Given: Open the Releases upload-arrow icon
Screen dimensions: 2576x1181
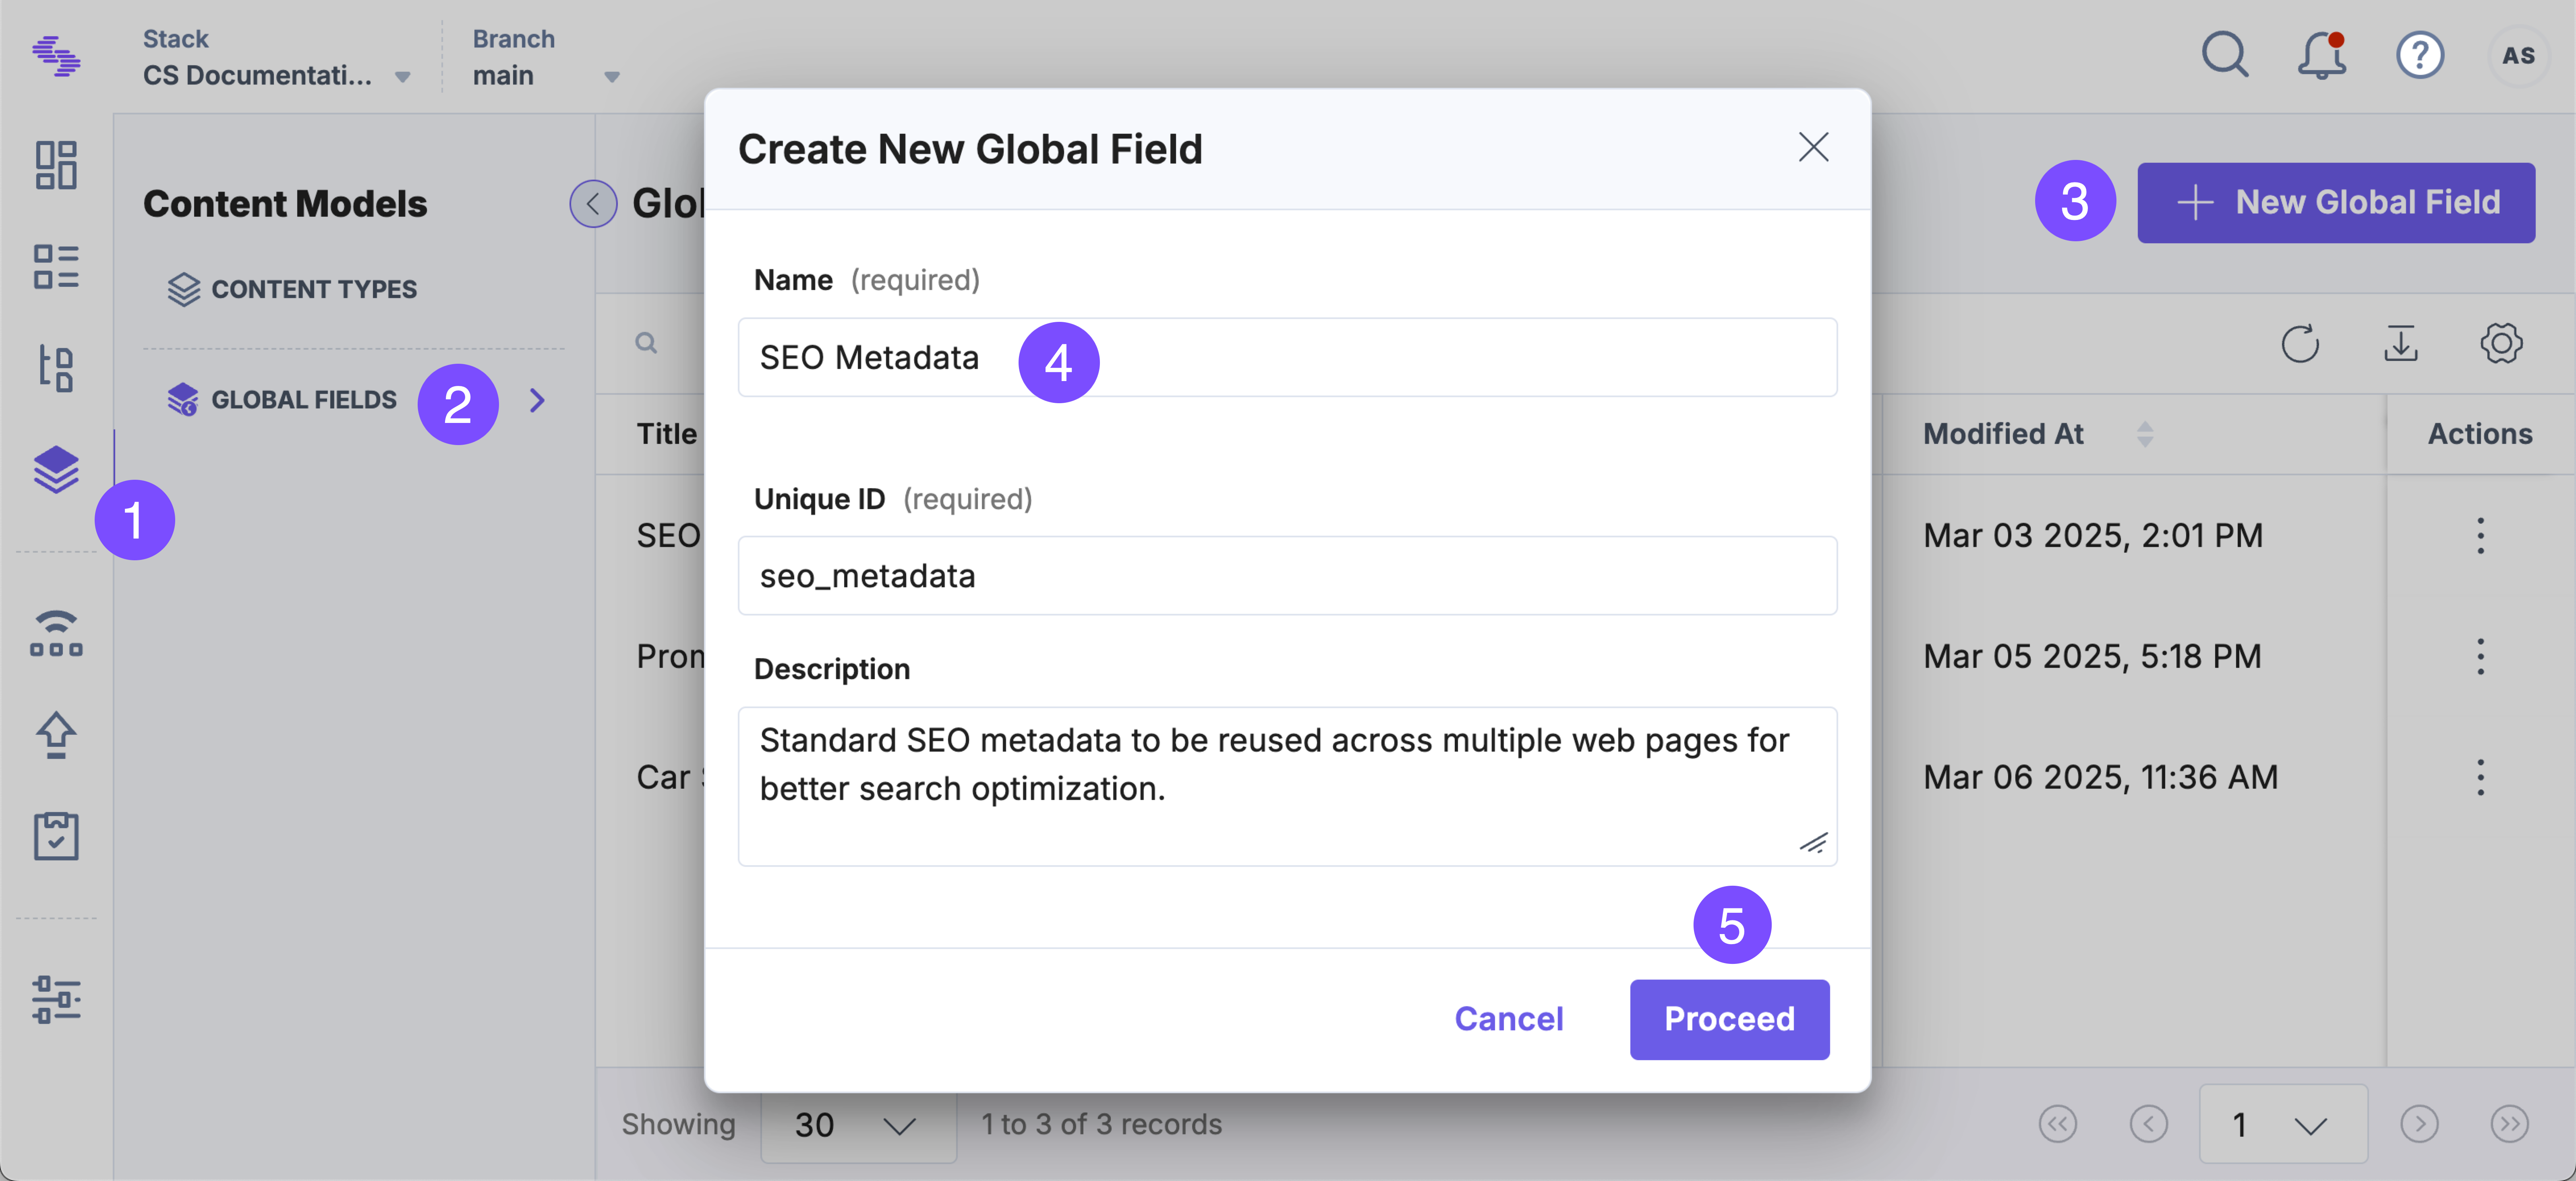Looking at the screenshot, I should click(56, 735).
